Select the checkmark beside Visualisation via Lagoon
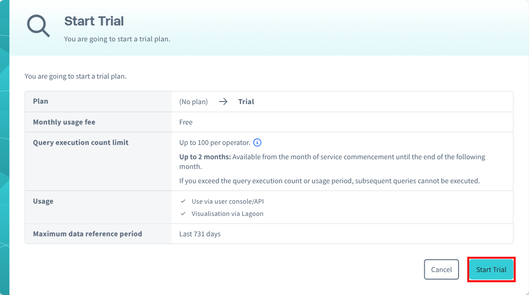 182,213
